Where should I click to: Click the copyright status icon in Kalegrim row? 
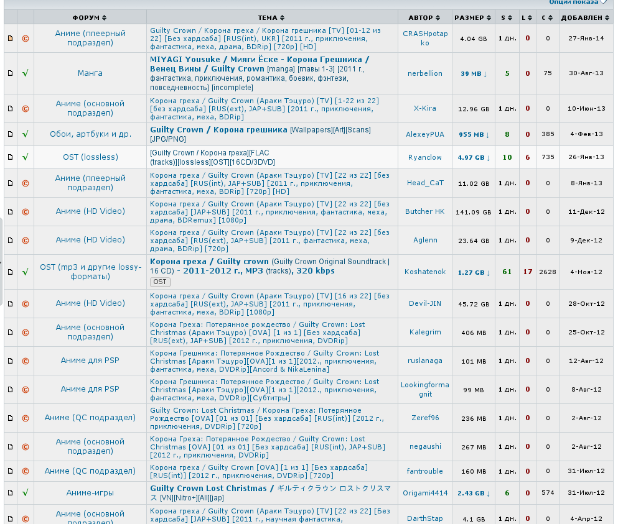(x=26, y=333)
